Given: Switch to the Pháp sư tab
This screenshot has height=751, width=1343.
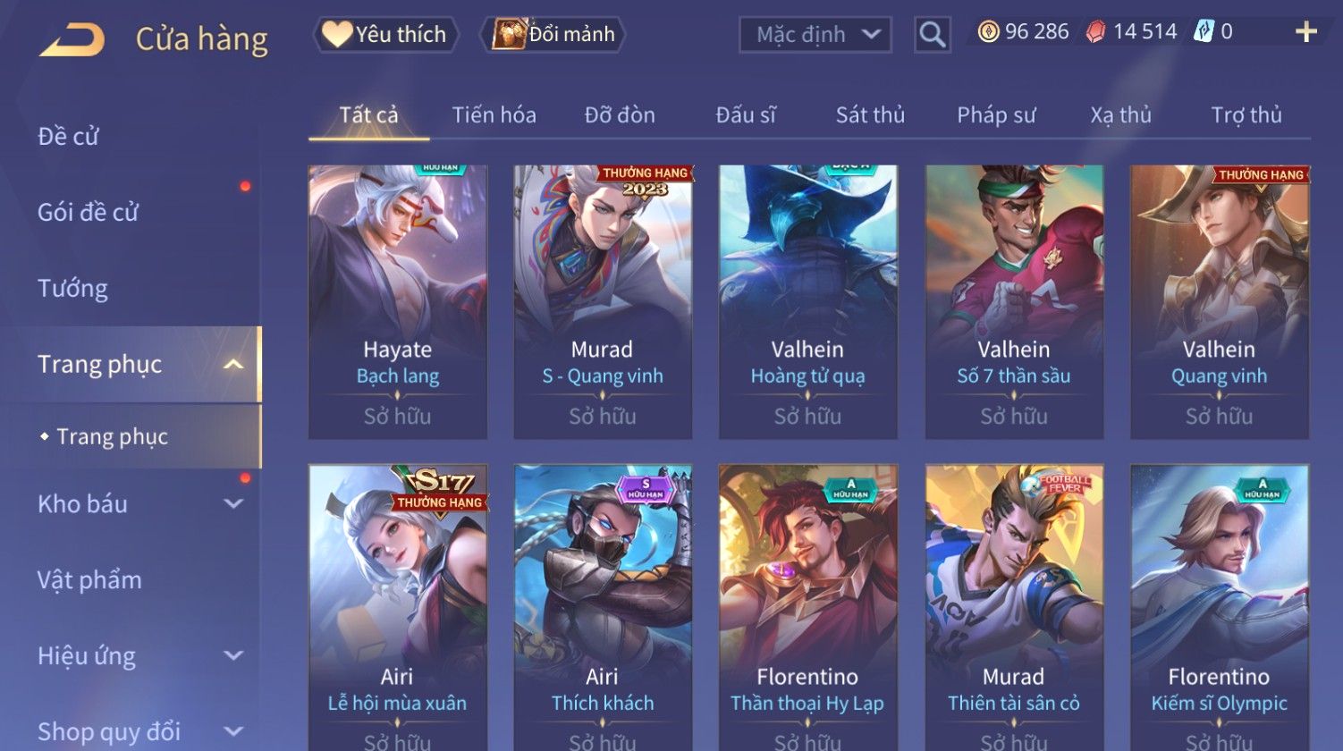Looking at the screenshot, I should pyautogui.click(x=996, y=115).
